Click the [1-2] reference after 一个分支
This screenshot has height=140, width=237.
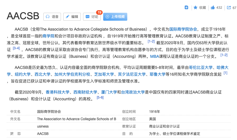[x=224, y=55]
